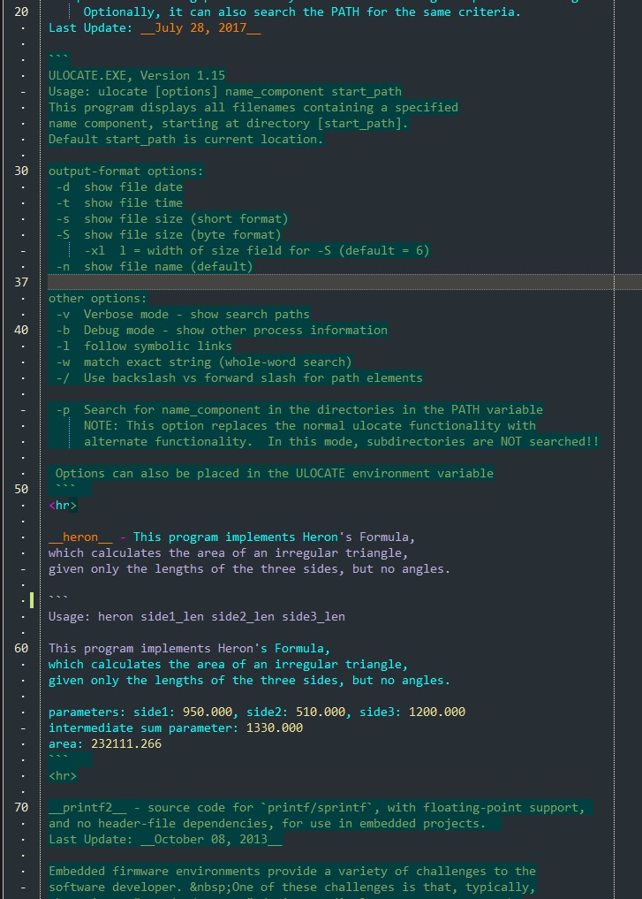Click 'Usage: heron side1_len side2_len side3_len'
642x899 pixels.
tap(197, 617)
